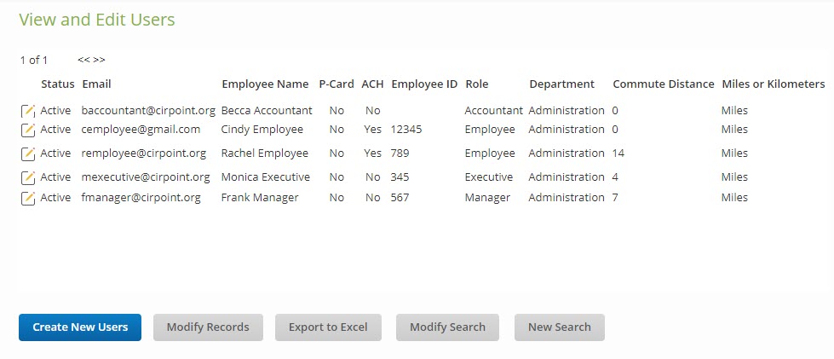
Task: Edit Frank Manager using the pencil icon
Action: click(x=28, y=198)
